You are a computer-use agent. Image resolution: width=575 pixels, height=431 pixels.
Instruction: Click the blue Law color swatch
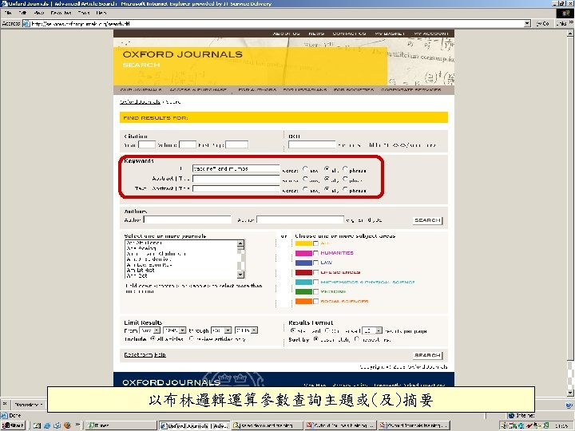[x=303, y=263]
